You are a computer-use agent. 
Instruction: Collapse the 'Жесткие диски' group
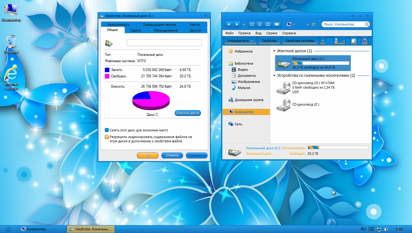[x=274, y=51]
